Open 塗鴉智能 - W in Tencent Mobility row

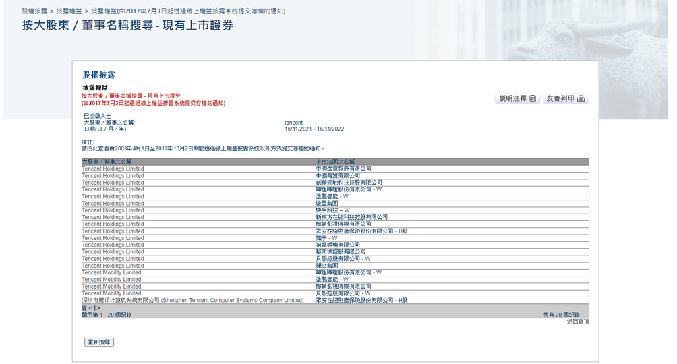point(332,279)
